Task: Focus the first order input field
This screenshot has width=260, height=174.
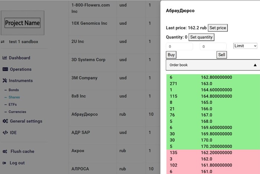Action: coord(179,47)
